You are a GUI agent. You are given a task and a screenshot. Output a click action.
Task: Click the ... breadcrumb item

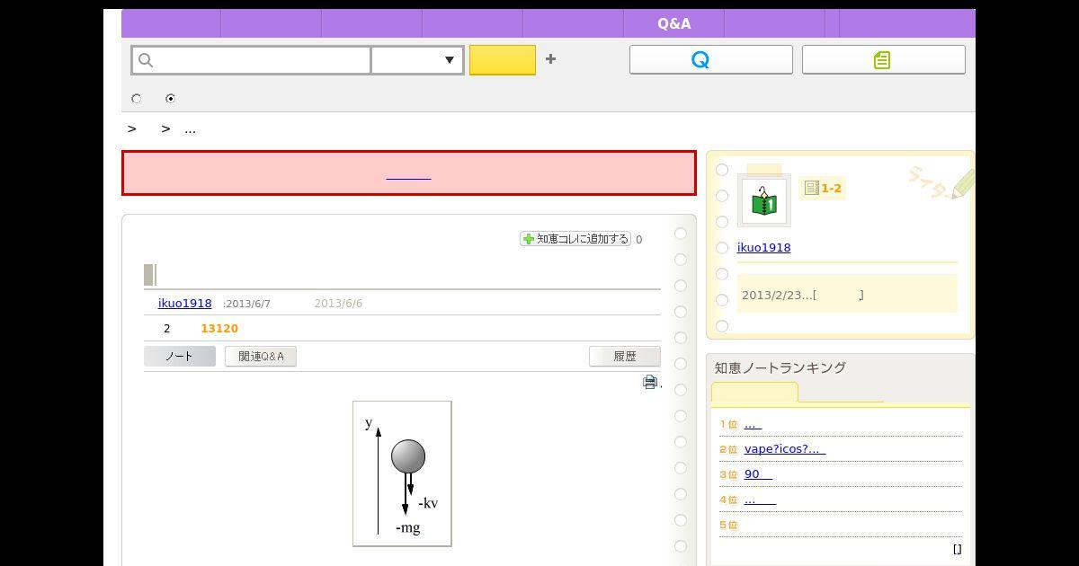click(190, 129)
